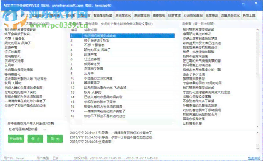
Task: Click the 编号 column header
Action: 74,30
